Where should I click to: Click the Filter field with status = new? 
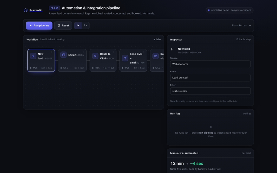210,91
